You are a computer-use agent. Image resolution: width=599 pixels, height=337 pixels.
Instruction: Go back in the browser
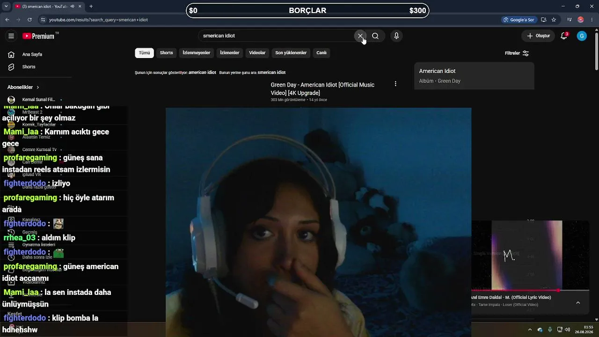[7, 20]
